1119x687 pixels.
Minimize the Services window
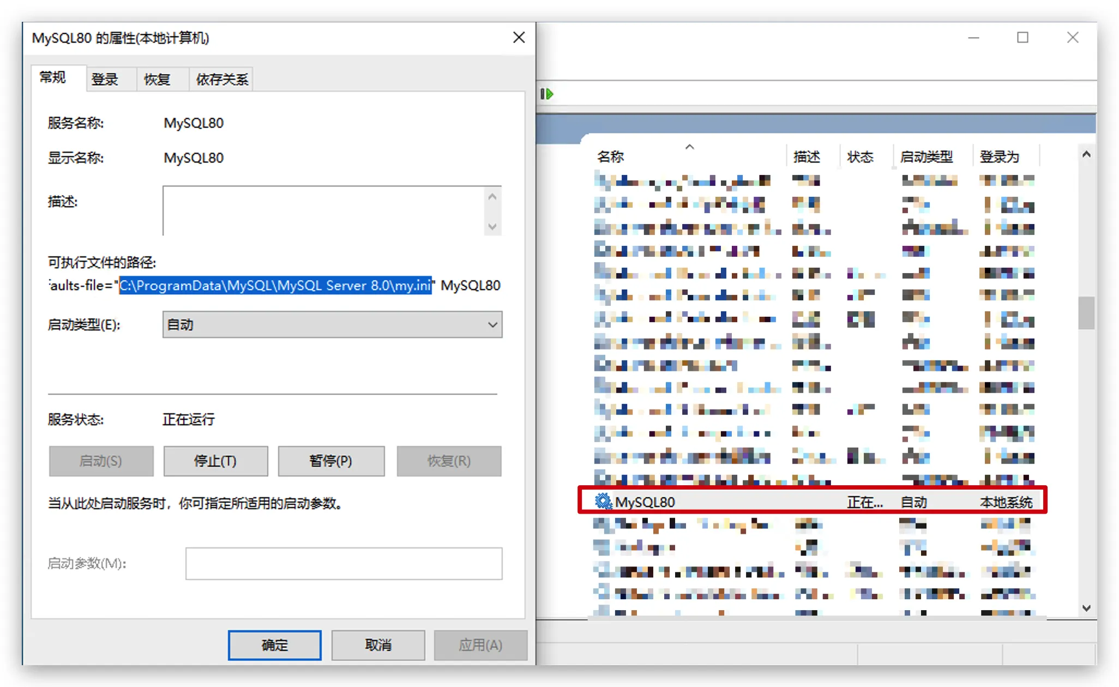point(973,38)
